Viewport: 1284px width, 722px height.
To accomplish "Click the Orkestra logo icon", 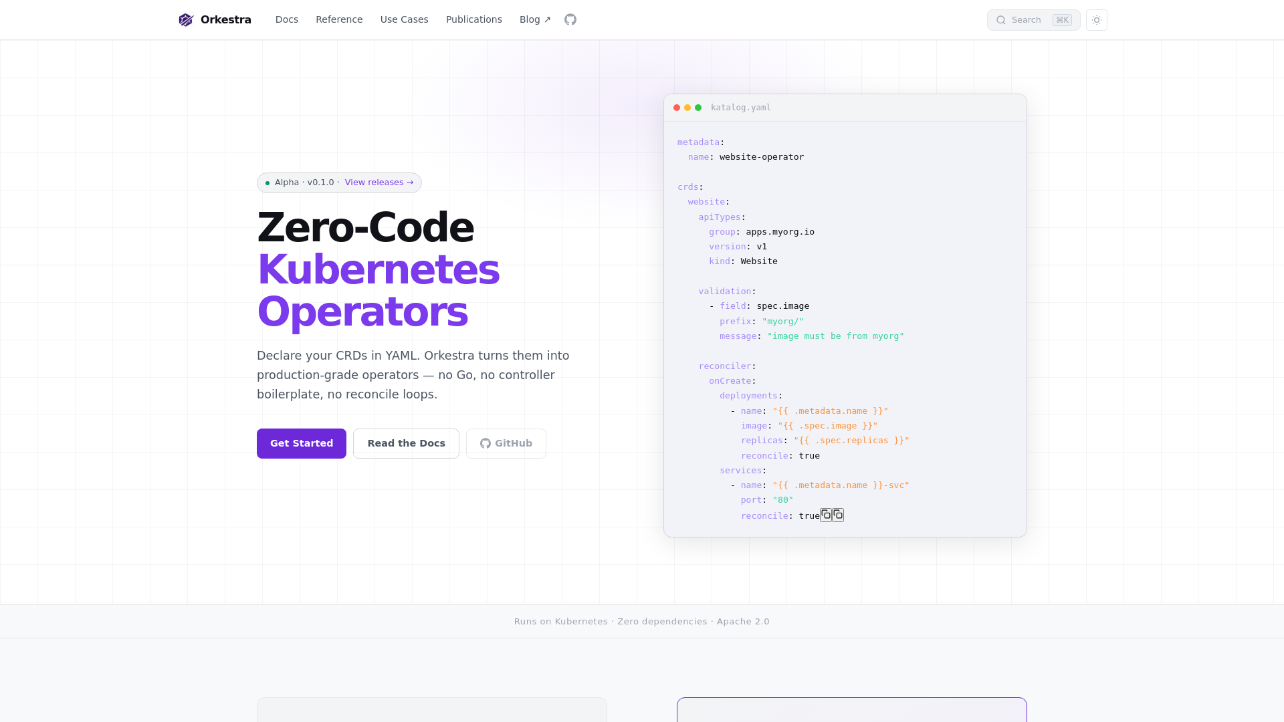I will 186,20.
